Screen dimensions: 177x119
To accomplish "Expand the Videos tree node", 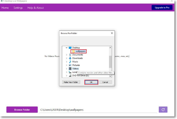I will pyautogui.click(x=67, y=69).
